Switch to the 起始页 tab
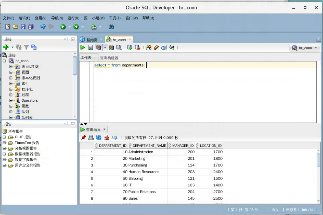This screenshot has width=323, height=215. click(92, 40)
